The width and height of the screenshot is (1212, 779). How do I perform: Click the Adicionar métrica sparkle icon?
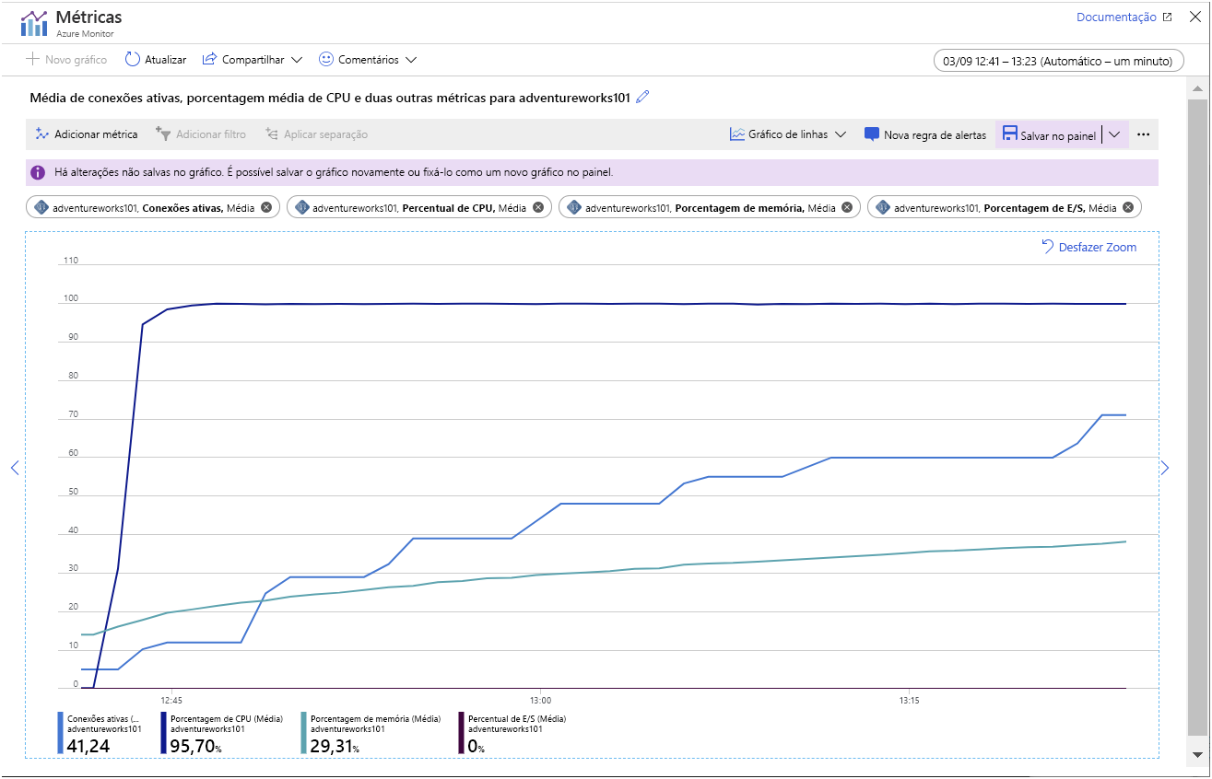[41, 134]
